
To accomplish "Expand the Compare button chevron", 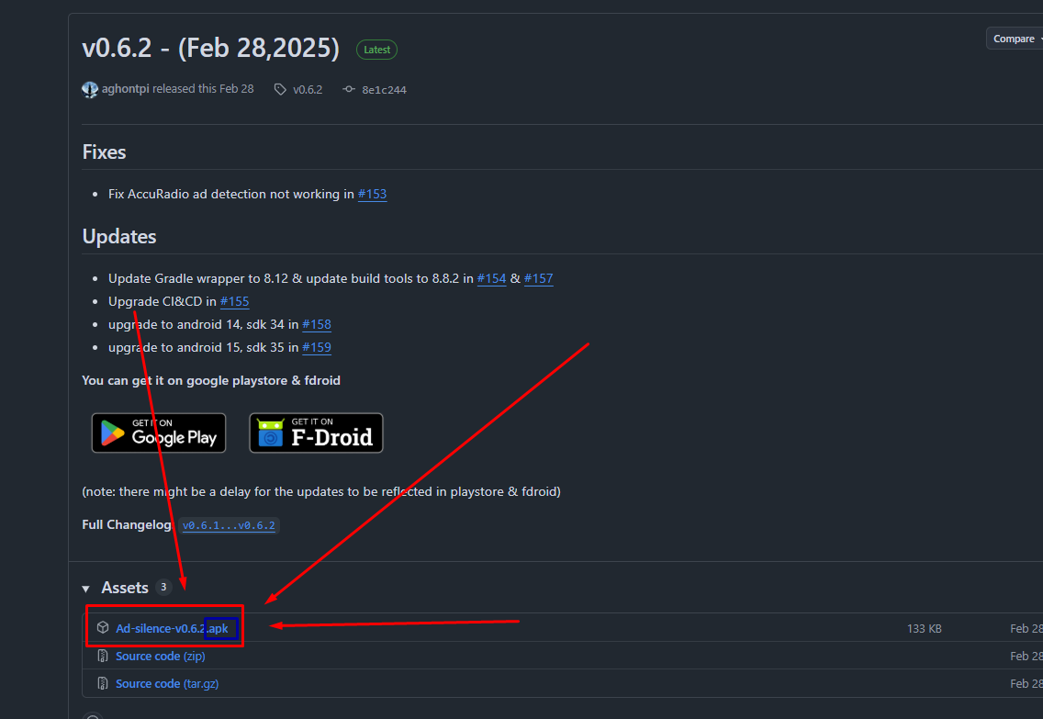I will tap(1038, 39).
